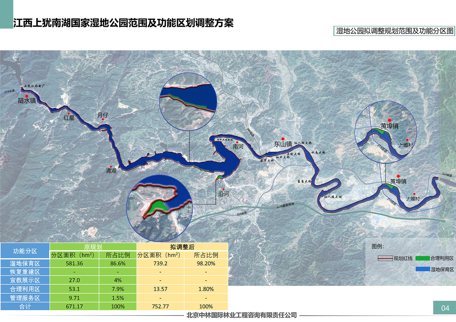456x322 pixels.
Task: Click the 南河 map label
Action: 238,147
